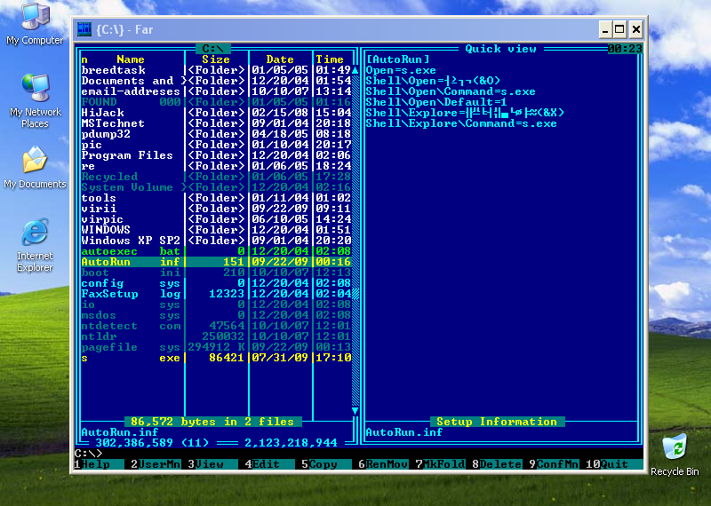
Task: Launch Internet Explorer from desktop
Action: click(35, 245)
